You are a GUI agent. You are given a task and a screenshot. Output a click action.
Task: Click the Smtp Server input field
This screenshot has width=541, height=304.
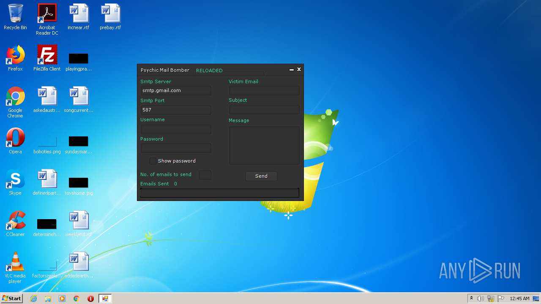[175, 90]
